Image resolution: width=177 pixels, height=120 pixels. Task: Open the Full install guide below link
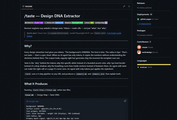(114, 33)
